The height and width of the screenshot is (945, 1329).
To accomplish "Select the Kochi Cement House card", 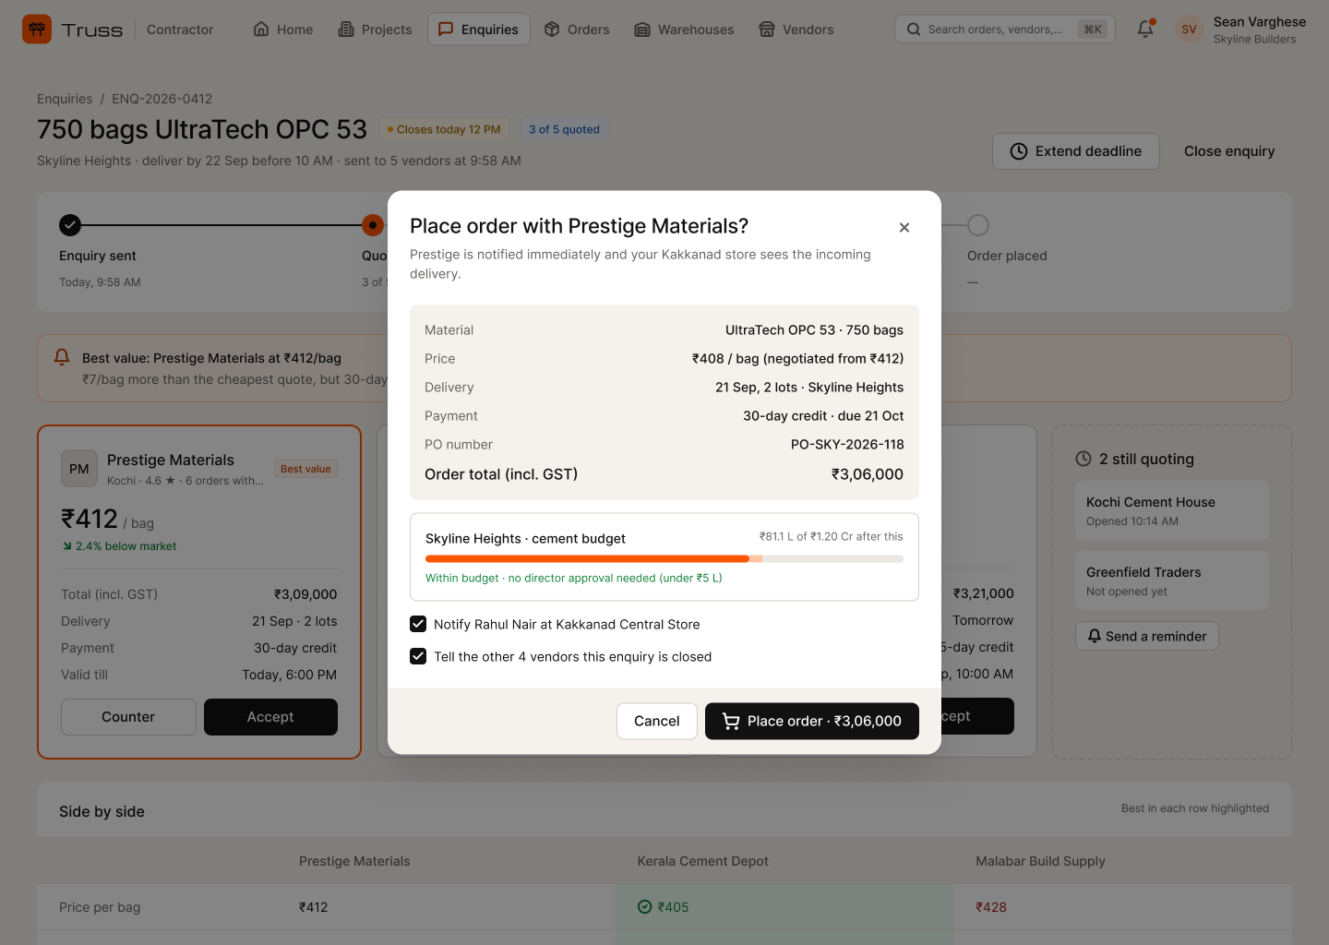I will coord(1172,510).
